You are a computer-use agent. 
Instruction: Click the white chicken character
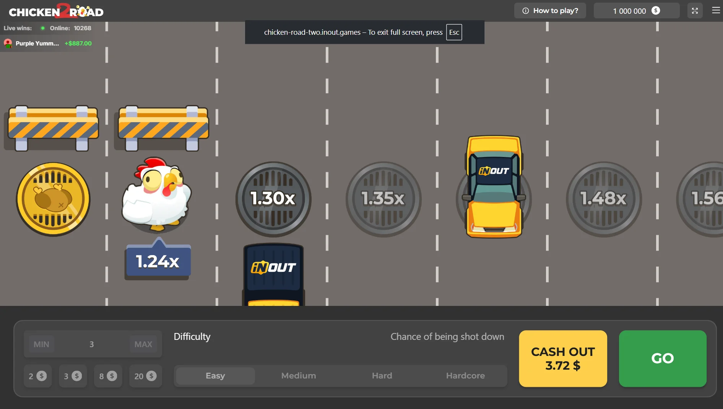156,194
